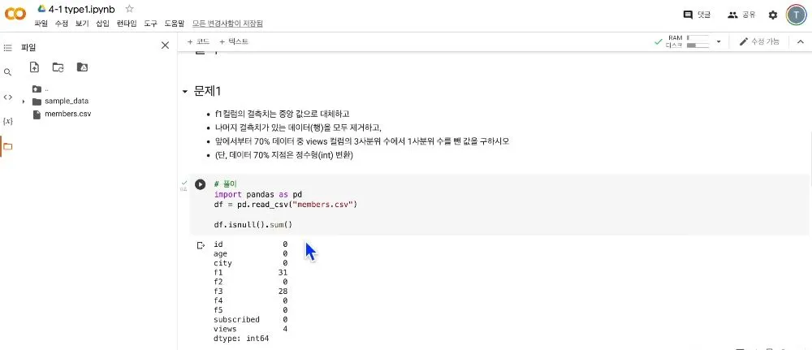Viewport: 812px width, 350px height.
Task: Toggle the files folder sidebar icon
Action: click(x=8, y=146)
